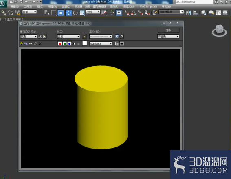
Task: Select the Bind to Space Warp tool
Action: pyautogui.click(x=18, y=13)
